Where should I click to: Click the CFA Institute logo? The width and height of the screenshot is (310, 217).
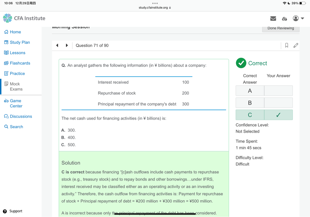pos(24,18)
